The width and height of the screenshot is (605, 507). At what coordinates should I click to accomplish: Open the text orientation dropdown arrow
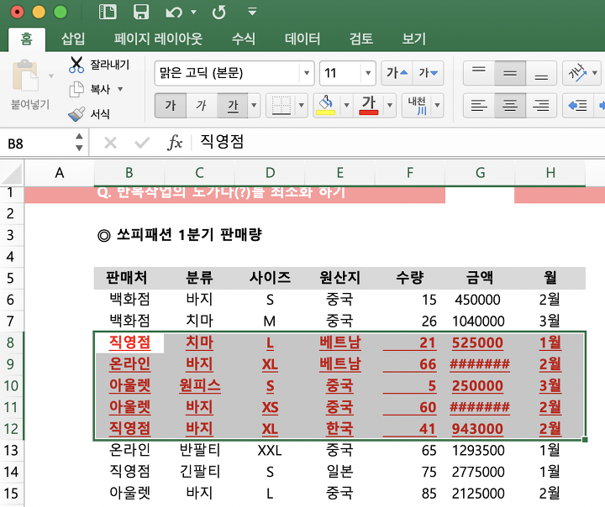(x=595, y=73)
